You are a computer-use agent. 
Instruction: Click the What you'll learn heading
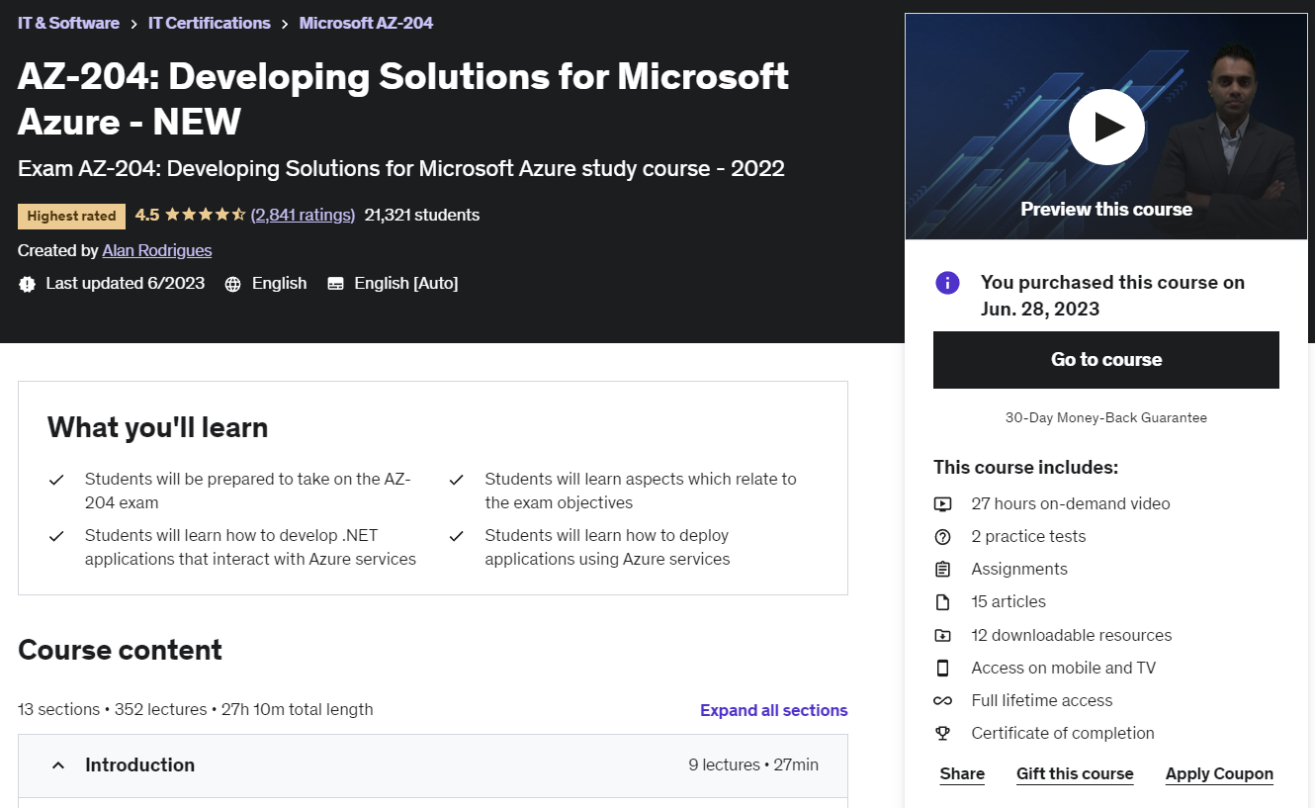[158, 427]
